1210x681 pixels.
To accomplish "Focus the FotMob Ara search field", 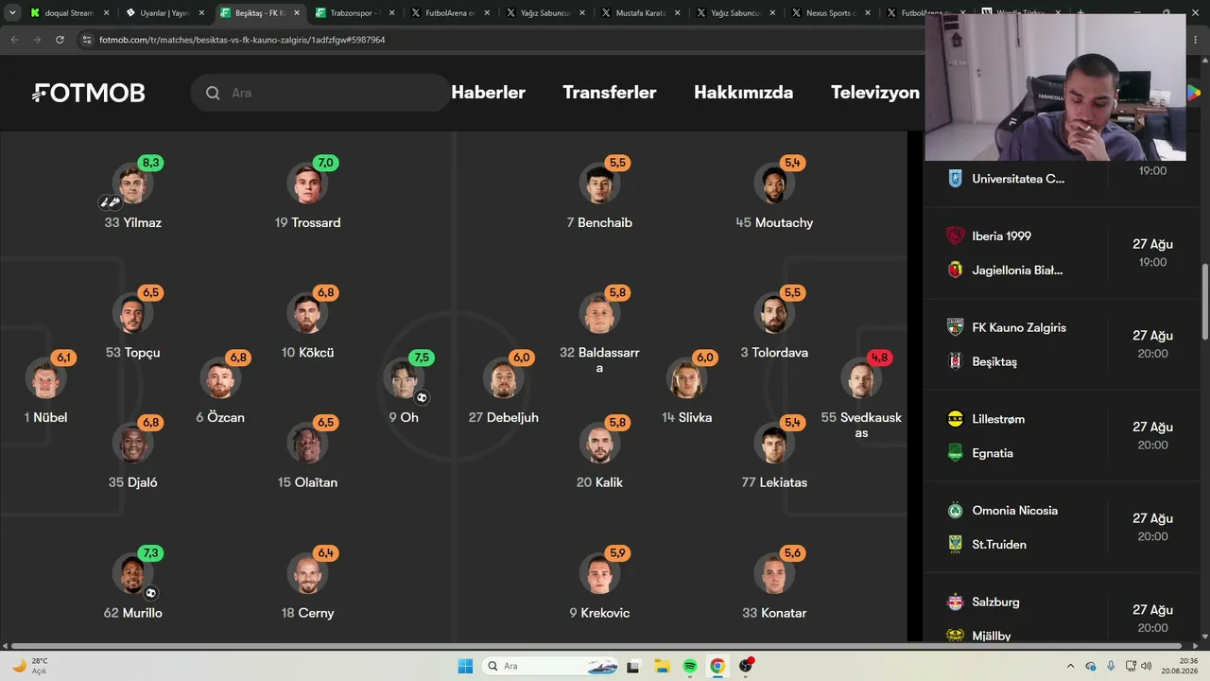I will click(321, 93).
